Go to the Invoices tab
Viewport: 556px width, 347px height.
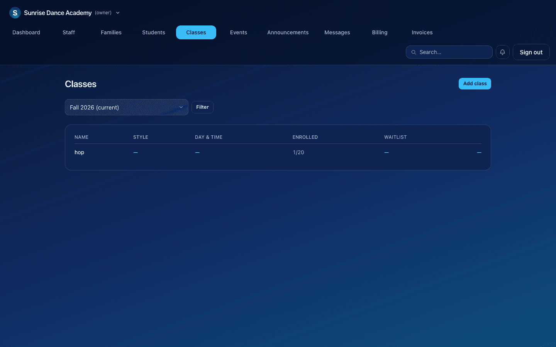point(422,32)
